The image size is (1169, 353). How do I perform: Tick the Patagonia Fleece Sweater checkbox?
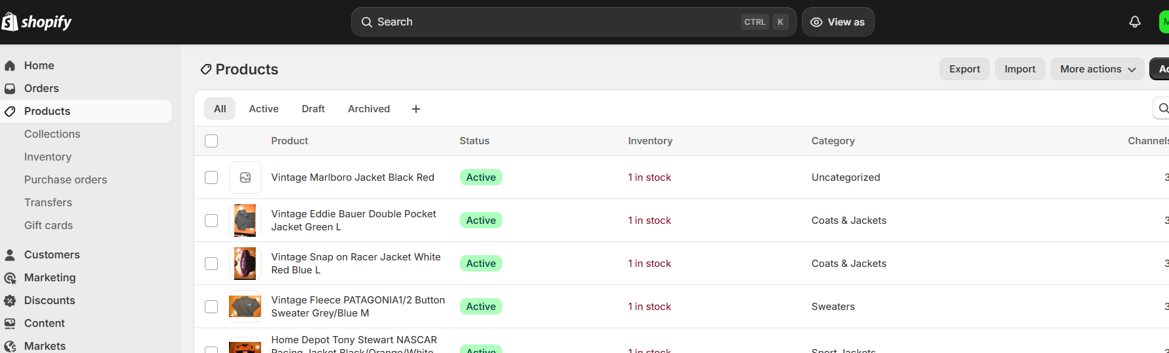pyautogui.click(x=211, y=307)
